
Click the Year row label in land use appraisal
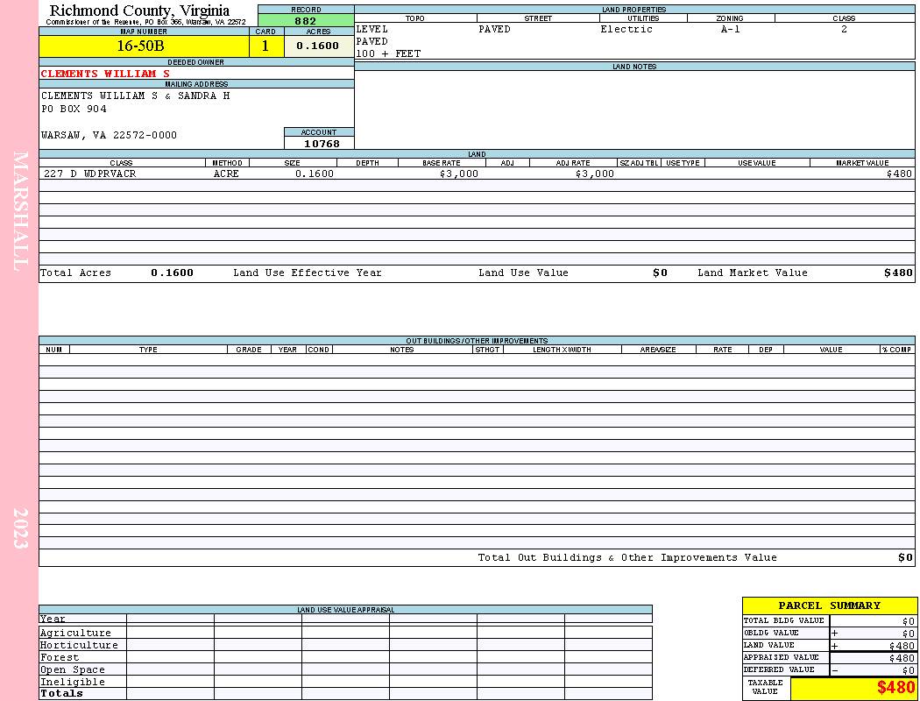point(53,619)
